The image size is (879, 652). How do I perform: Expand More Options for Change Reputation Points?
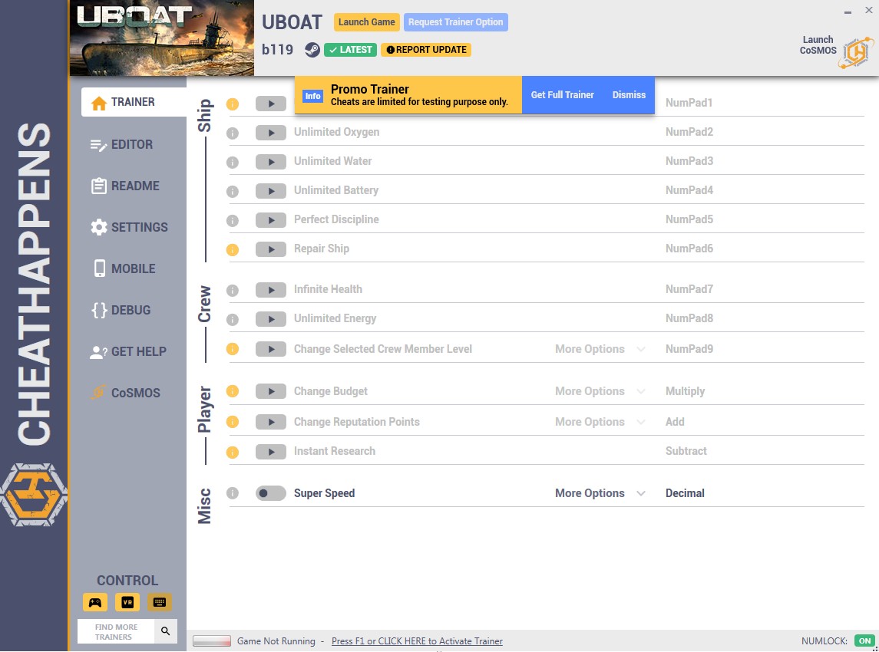point(600,422)
